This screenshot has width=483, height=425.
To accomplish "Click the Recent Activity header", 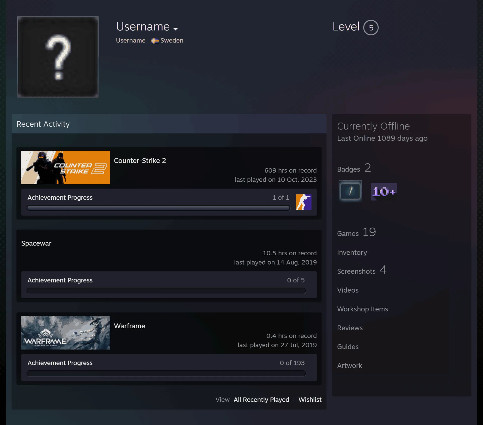I will point(169,124).
